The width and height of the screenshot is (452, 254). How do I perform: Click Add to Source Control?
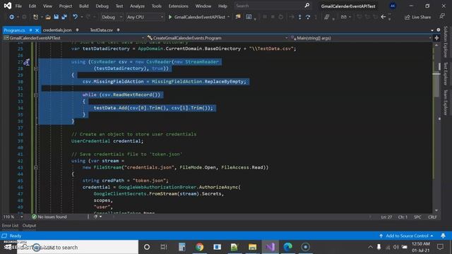tap(407, 236)
